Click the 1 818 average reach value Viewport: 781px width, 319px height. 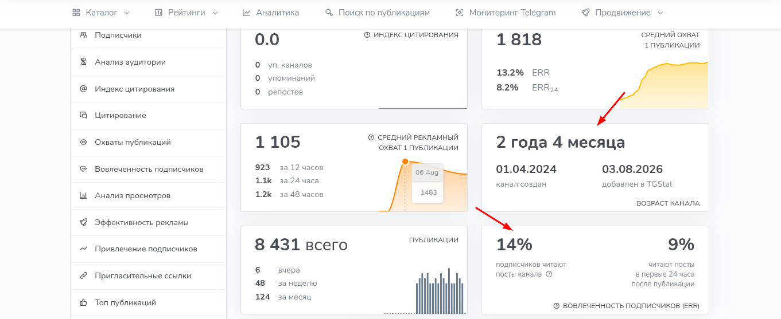pyautogui.click(x=519, y=40)
